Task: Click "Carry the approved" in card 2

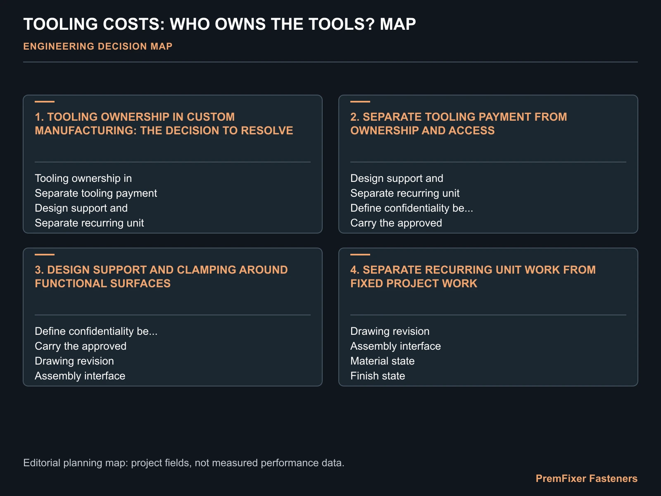Action: 396,223
